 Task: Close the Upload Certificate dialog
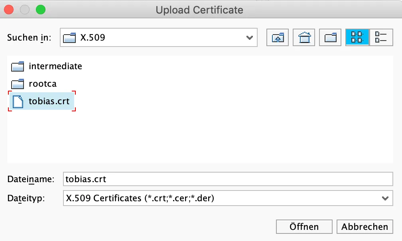9,9
